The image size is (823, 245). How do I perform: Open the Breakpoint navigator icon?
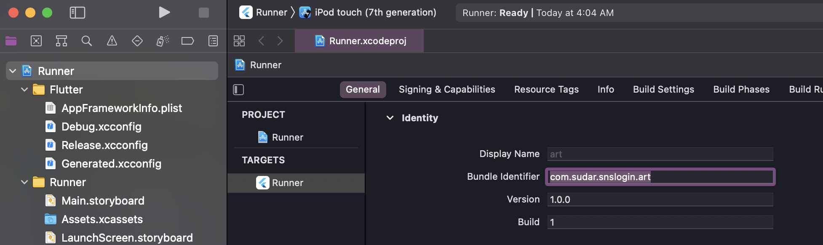pyautogui.click(x=187, y=41)
